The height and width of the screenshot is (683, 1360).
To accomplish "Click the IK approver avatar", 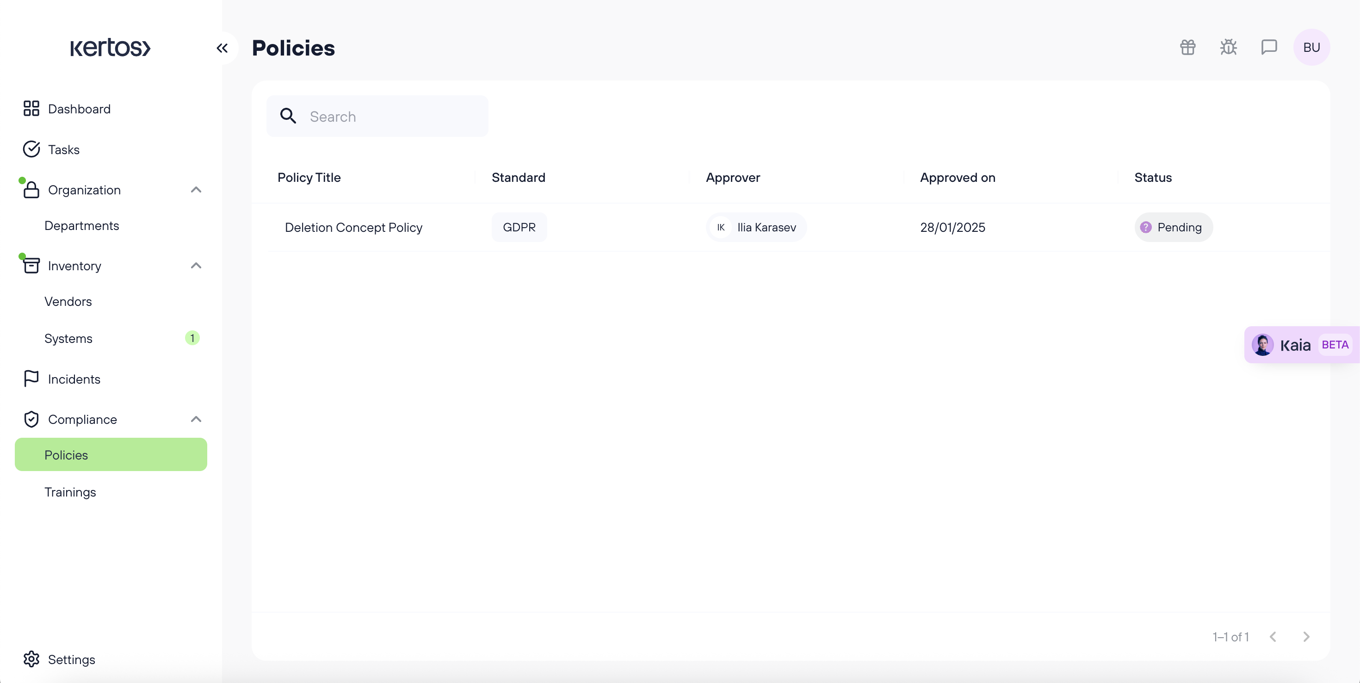I will 721,227.
